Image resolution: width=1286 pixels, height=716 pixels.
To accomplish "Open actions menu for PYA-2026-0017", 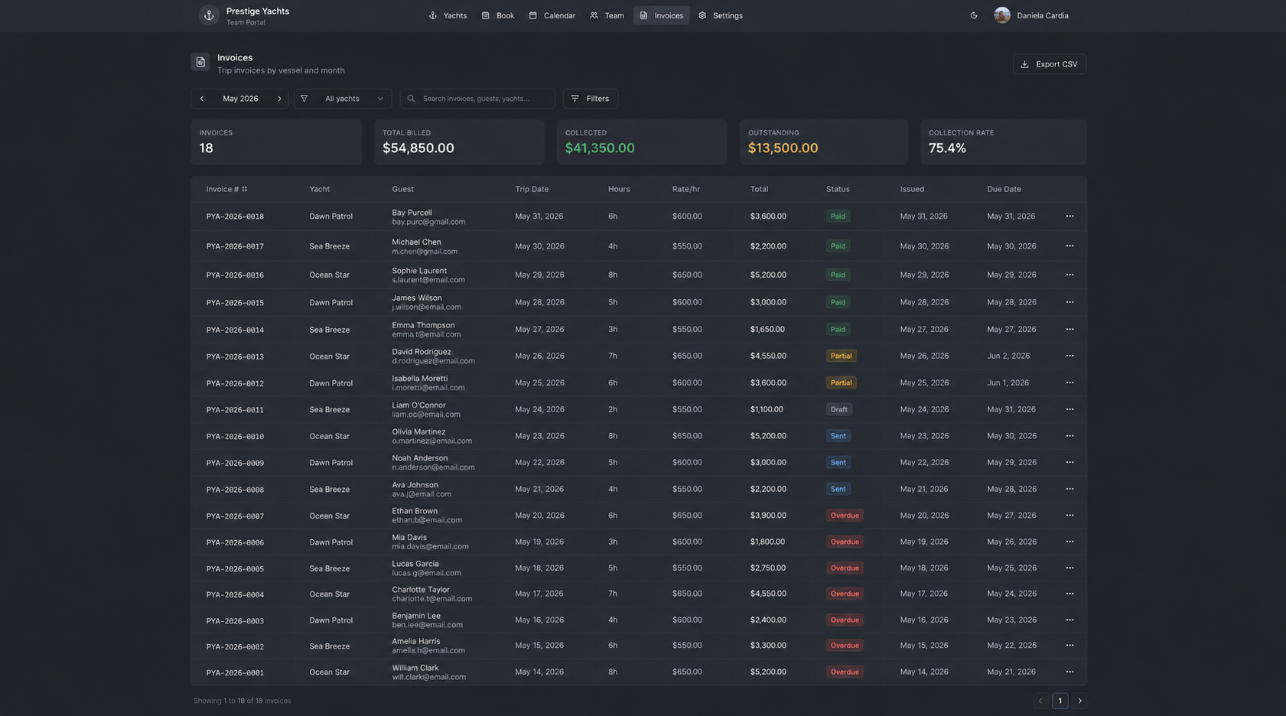I will point(1069,246).
